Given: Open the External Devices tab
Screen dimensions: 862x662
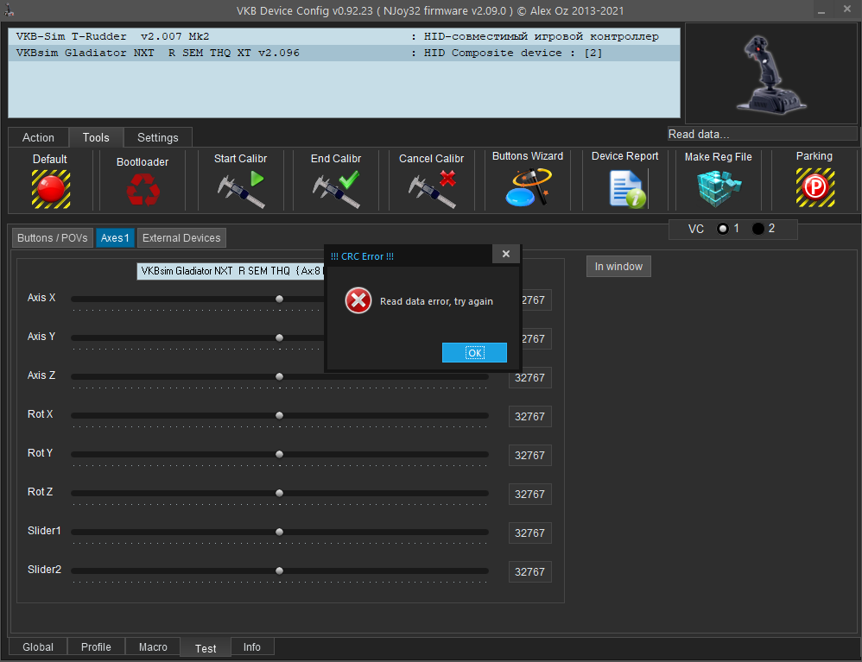Looking at the screenshot, I should (181, 238).
